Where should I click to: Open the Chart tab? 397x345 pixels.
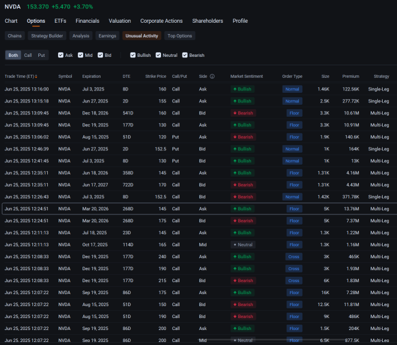[11, 21]
